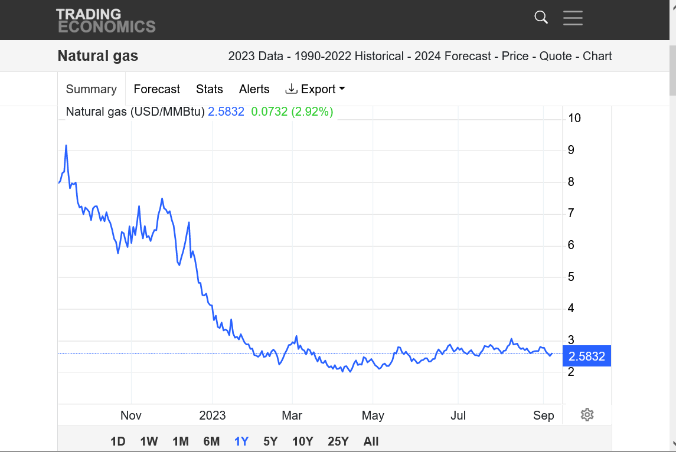The image size is (676, 455).
Task: Switch chart to 10Y range
Action: [x=302, y=441]
